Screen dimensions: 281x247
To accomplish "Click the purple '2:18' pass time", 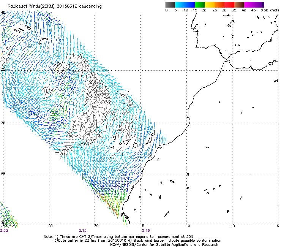I will [82, 231].
